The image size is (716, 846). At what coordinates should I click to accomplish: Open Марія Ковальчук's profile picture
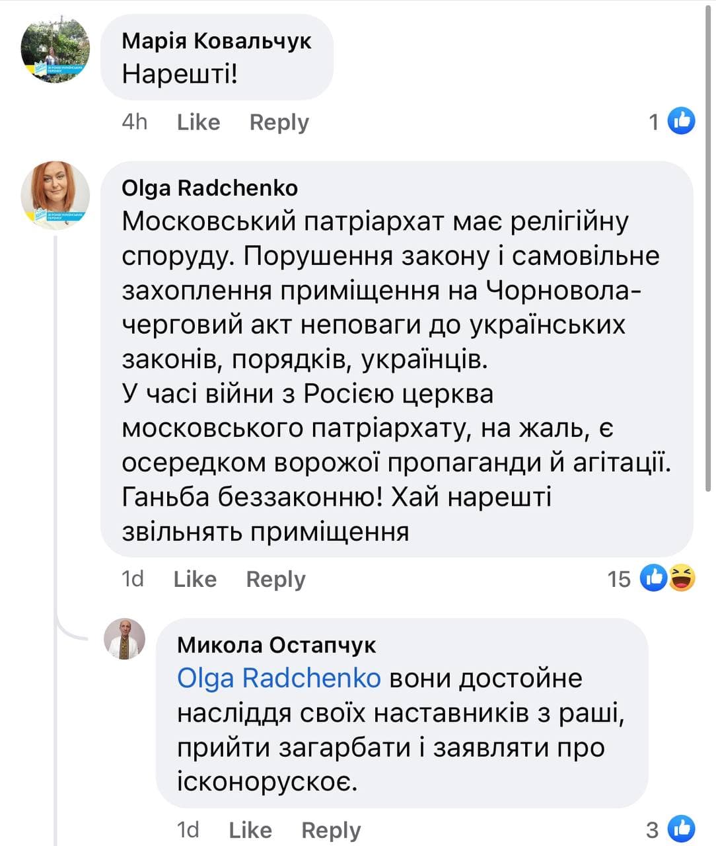coord(55,50)
